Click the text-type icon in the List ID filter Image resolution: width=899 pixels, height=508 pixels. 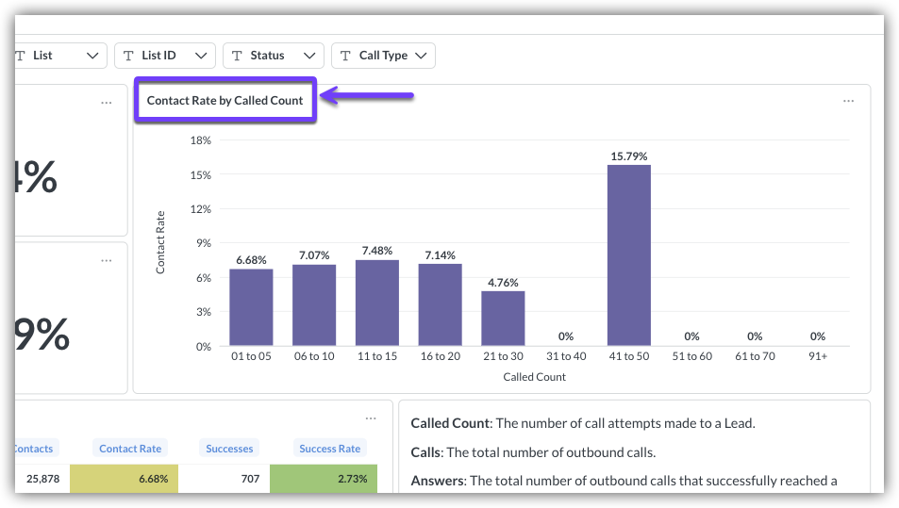point(129,56)
